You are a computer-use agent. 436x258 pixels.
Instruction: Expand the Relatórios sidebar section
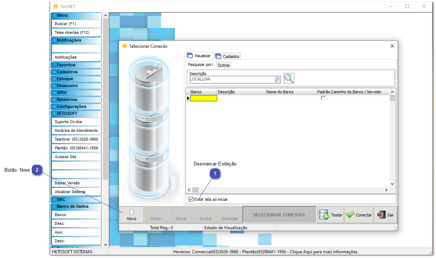point(76,99)
